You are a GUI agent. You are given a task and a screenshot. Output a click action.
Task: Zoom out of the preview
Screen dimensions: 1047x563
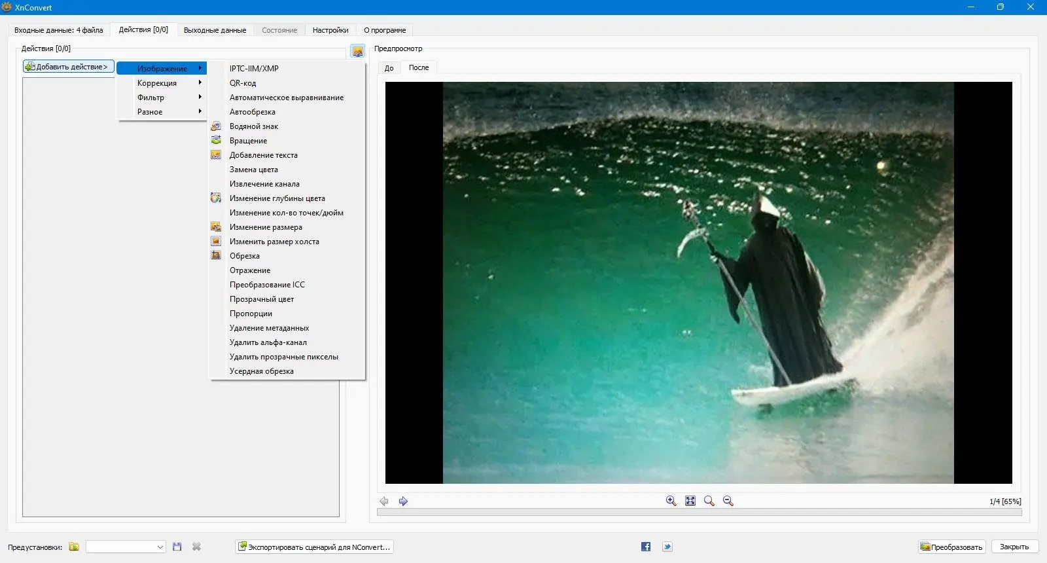728,501
